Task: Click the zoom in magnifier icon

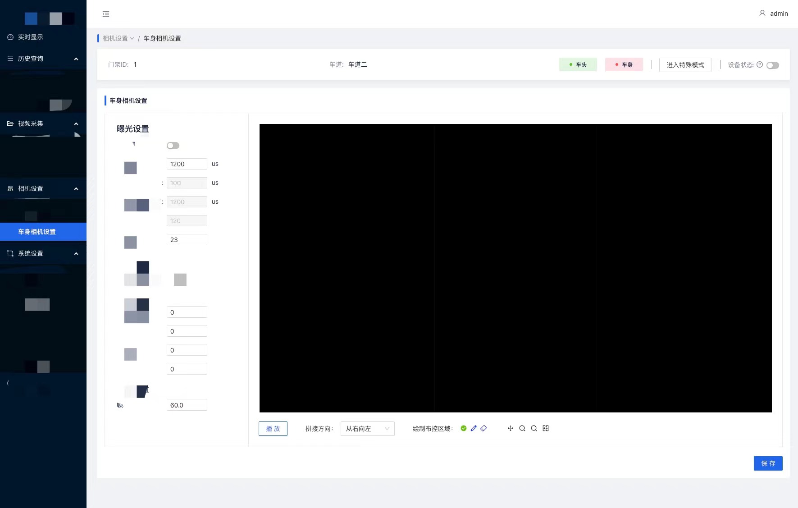Action: pyautogui.click(x=522, y=428)
